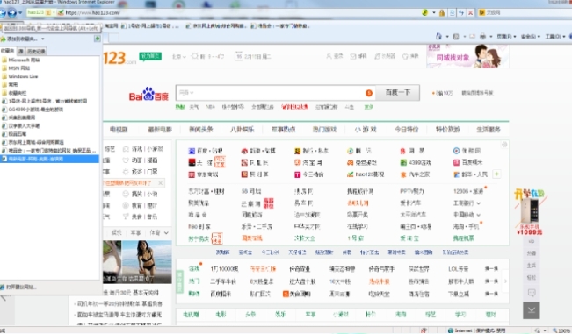Open the 1号店 link on favorites bar
Viewport: 572px width, 334px height.
(x=150, y=26)
